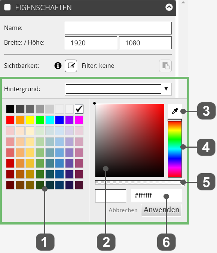Viewport: 217px width, 253px height.
Task: Open the visibility filter edit icon
Action: tap(71, 66)
